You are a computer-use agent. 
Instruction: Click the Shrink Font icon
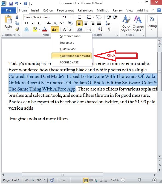pyautogui.click(x=71, y=29)
